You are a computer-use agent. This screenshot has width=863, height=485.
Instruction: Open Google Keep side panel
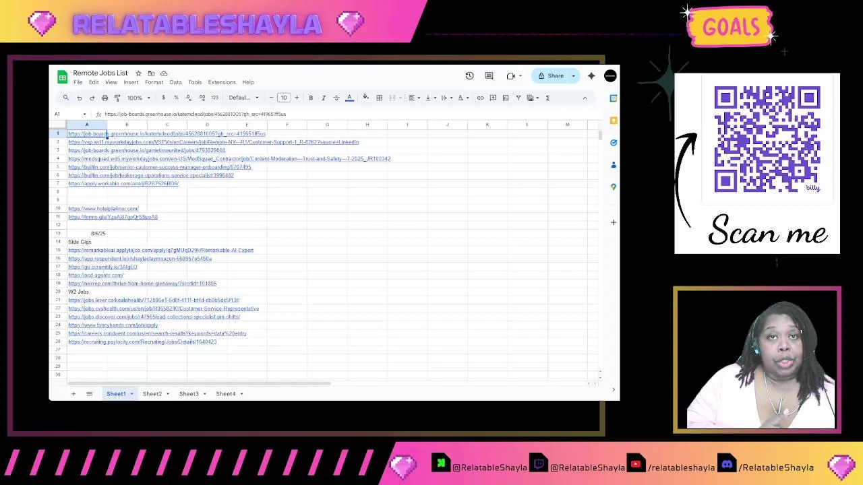coord(613,121)
